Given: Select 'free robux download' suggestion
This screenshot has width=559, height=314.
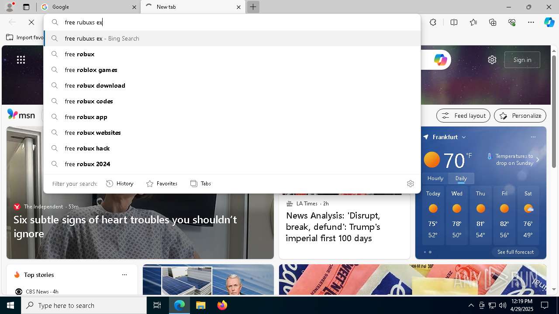Looking at the screenshot, I should click(232, 85).
